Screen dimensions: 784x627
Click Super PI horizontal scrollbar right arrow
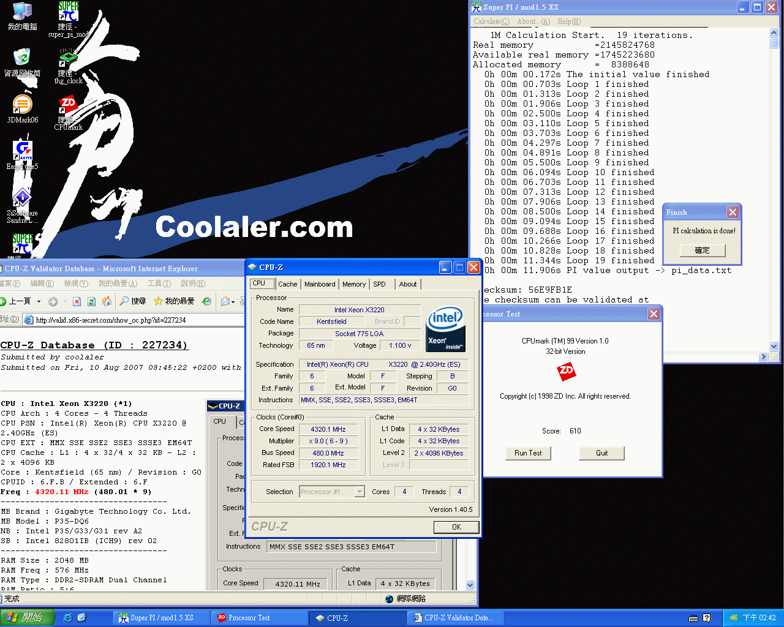(x=763, y=356)
